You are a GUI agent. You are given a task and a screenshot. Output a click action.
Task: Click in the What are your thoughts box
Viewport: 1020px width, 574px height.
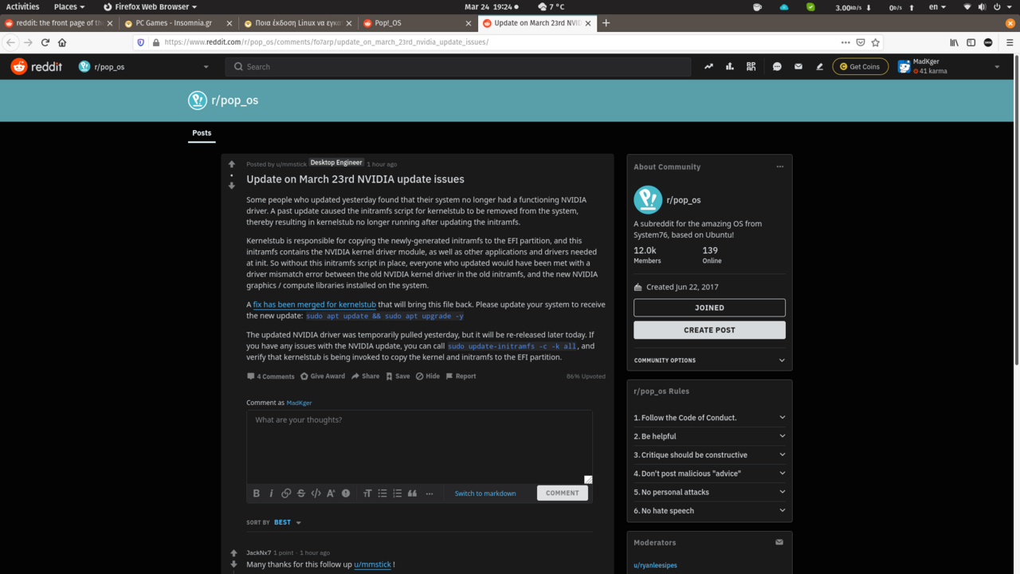point(419,446)
